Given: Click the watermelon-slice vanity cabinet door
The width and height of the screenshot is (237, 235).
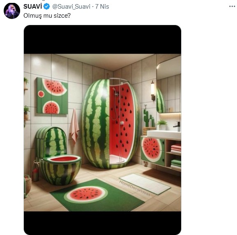Looking at the screenshot, I should (x=153, y=151).
